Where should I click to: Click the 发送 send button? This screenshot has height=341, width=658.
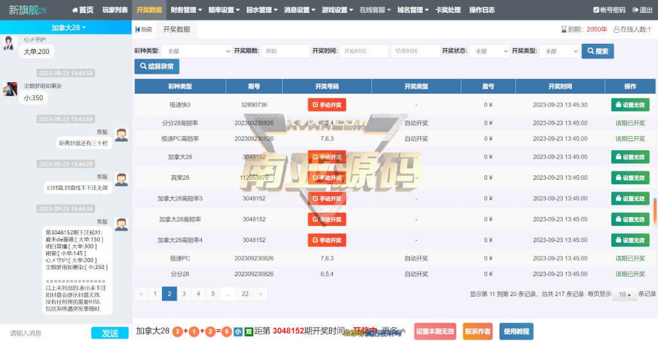[110, 333]
